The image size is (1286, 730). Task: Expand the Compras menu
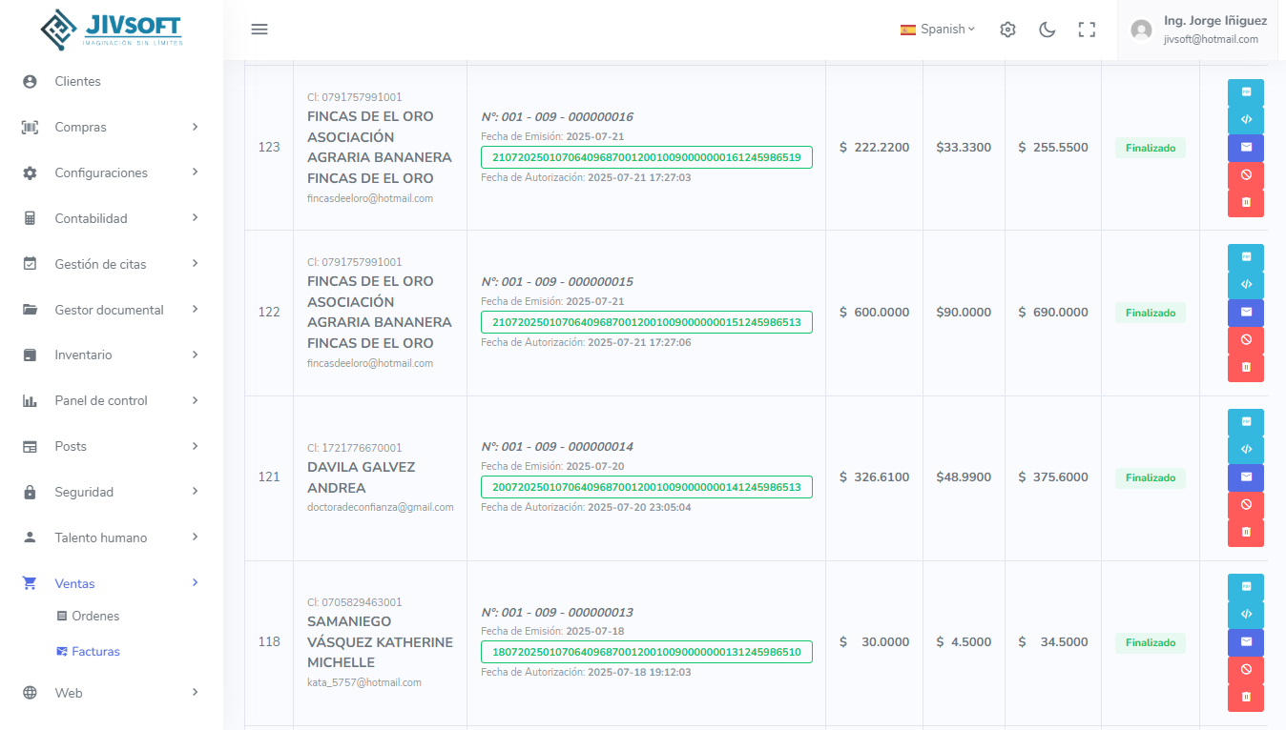point(112,128)
